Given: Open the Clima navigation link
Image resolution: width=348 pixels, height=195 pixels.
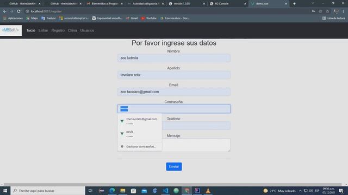Looking at the screenshot, I should pos(72,30).
